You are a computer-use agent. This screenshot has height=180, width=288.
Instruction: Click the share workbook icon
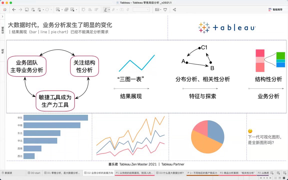click(174, 9)
